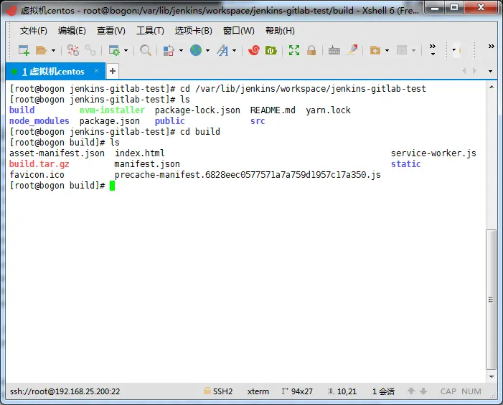The width and height of the screenshot is (503, 405).
Task: Expand the color scheme dropdown arrow
Action: coord(181,50)
